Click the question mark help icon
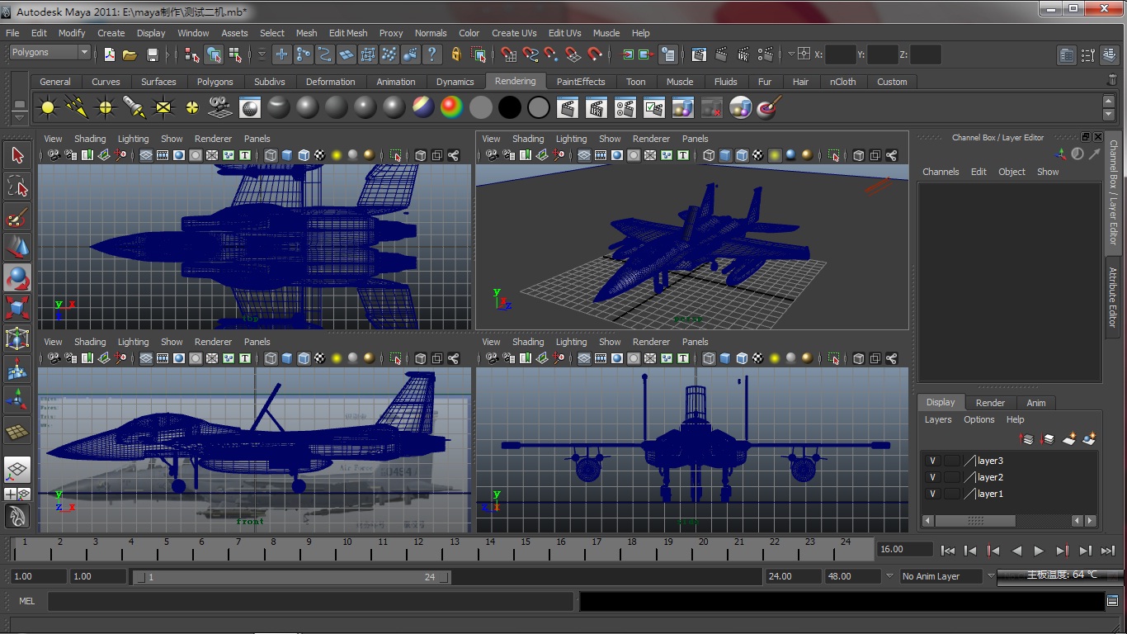 431,54
